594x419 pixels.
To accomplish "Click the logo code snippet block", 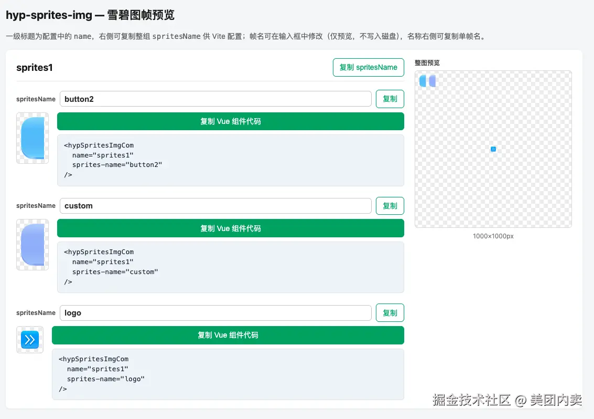I will pyautogui.click(x=228, y=374).
